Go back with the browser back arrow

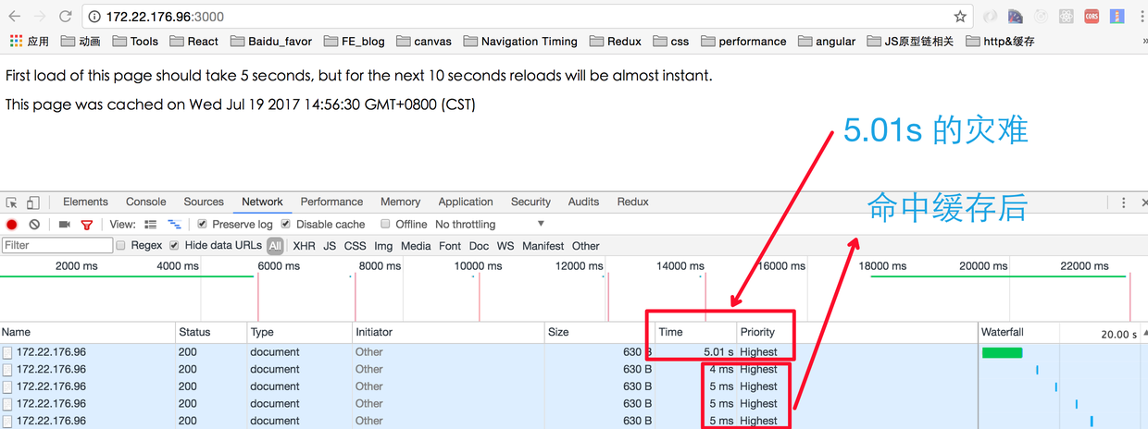[x=15, y=17]
